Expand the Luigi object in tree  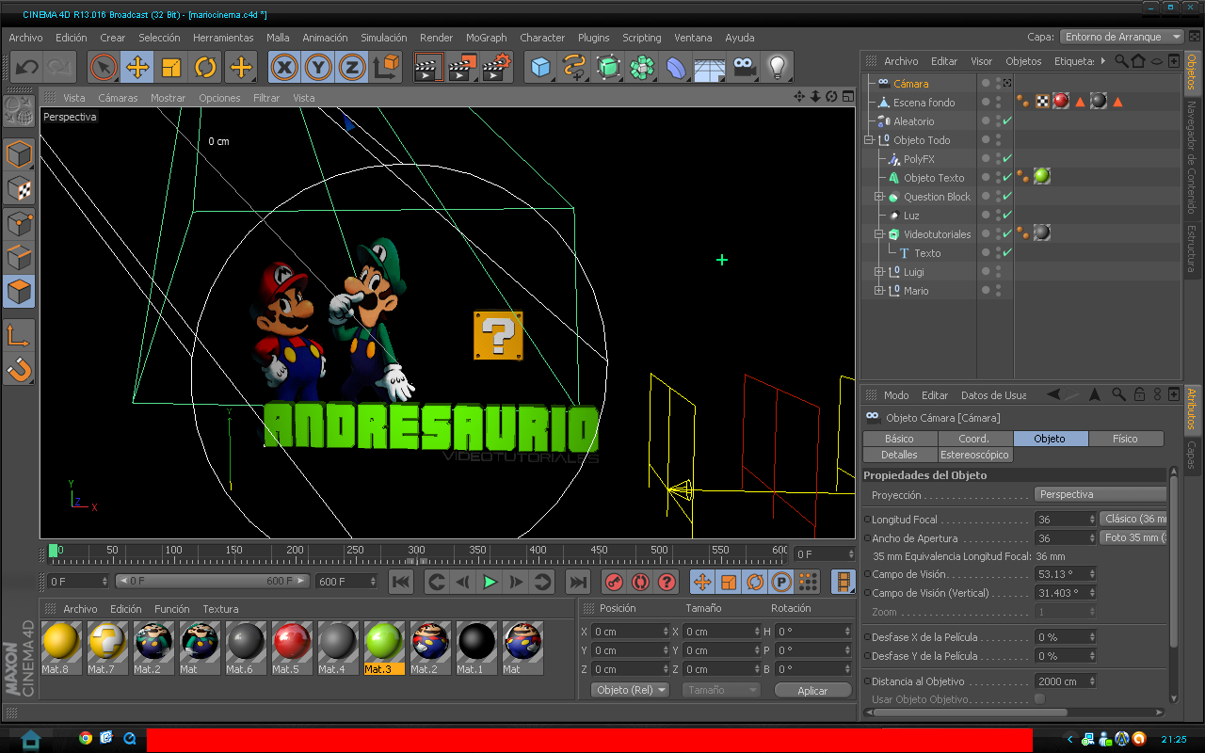tap(879, 272)
